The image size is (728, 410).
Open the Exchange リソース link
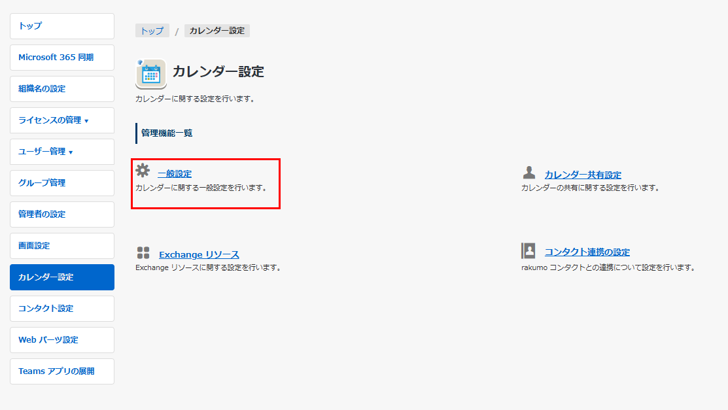click(199, 254)
